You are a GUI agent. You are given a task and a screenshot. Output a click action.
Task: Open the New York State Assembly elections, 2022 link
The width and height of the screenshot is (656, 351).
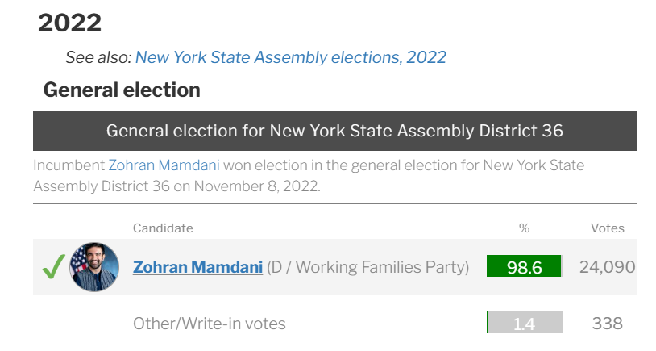pos(290,57)
